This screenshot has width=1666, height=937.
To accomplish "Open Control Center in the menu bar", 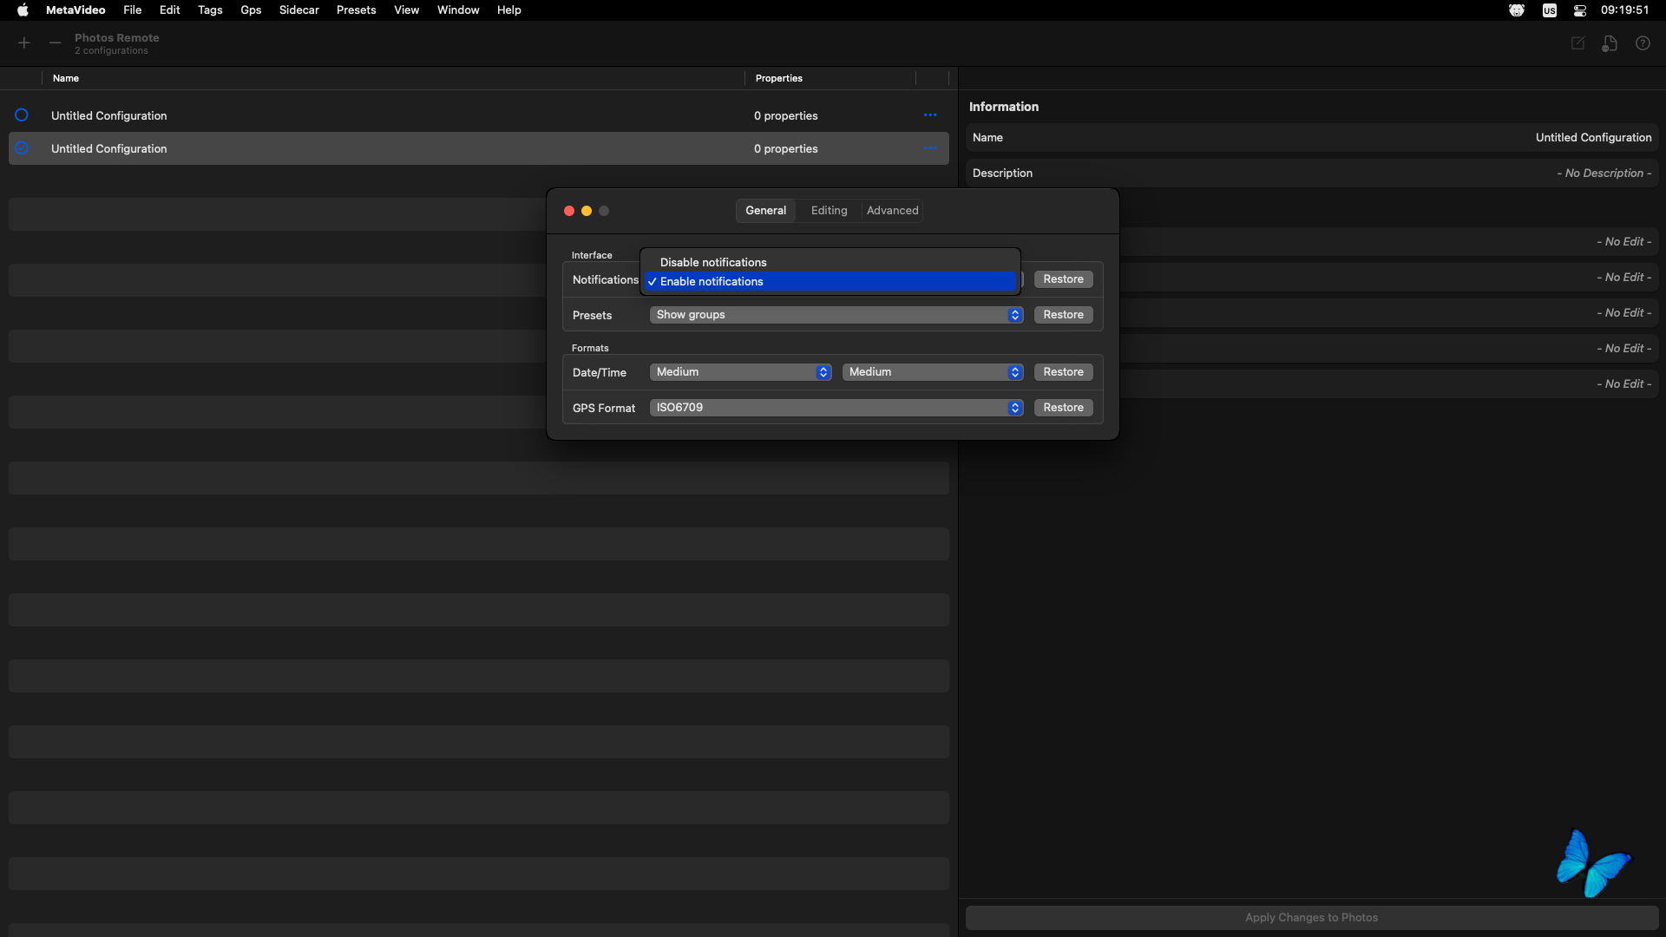I will point(1580,10).
